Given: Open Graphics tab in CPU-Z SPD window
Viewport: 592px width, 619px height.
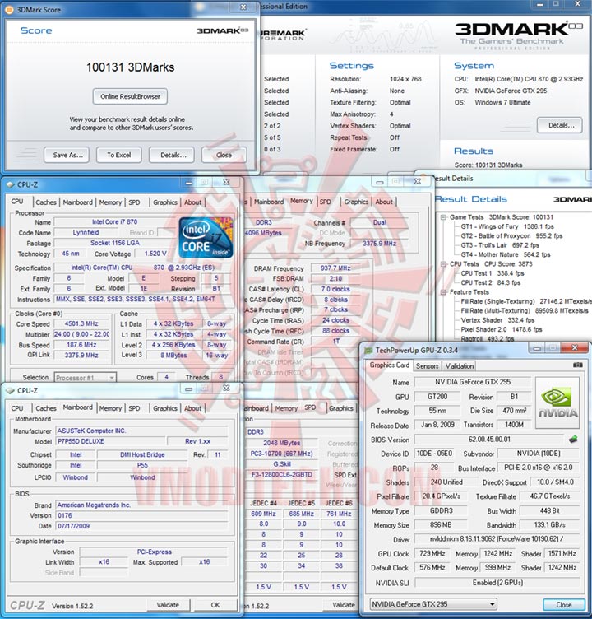Looking at the screenshot, I should tap(340, 408).
